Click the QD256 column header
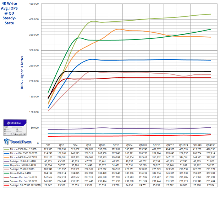Viewport: 220px width, 202px height. click(x=156, y=145)
